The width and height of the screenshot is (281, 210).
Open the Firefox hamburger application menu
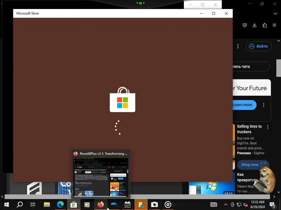274,25
